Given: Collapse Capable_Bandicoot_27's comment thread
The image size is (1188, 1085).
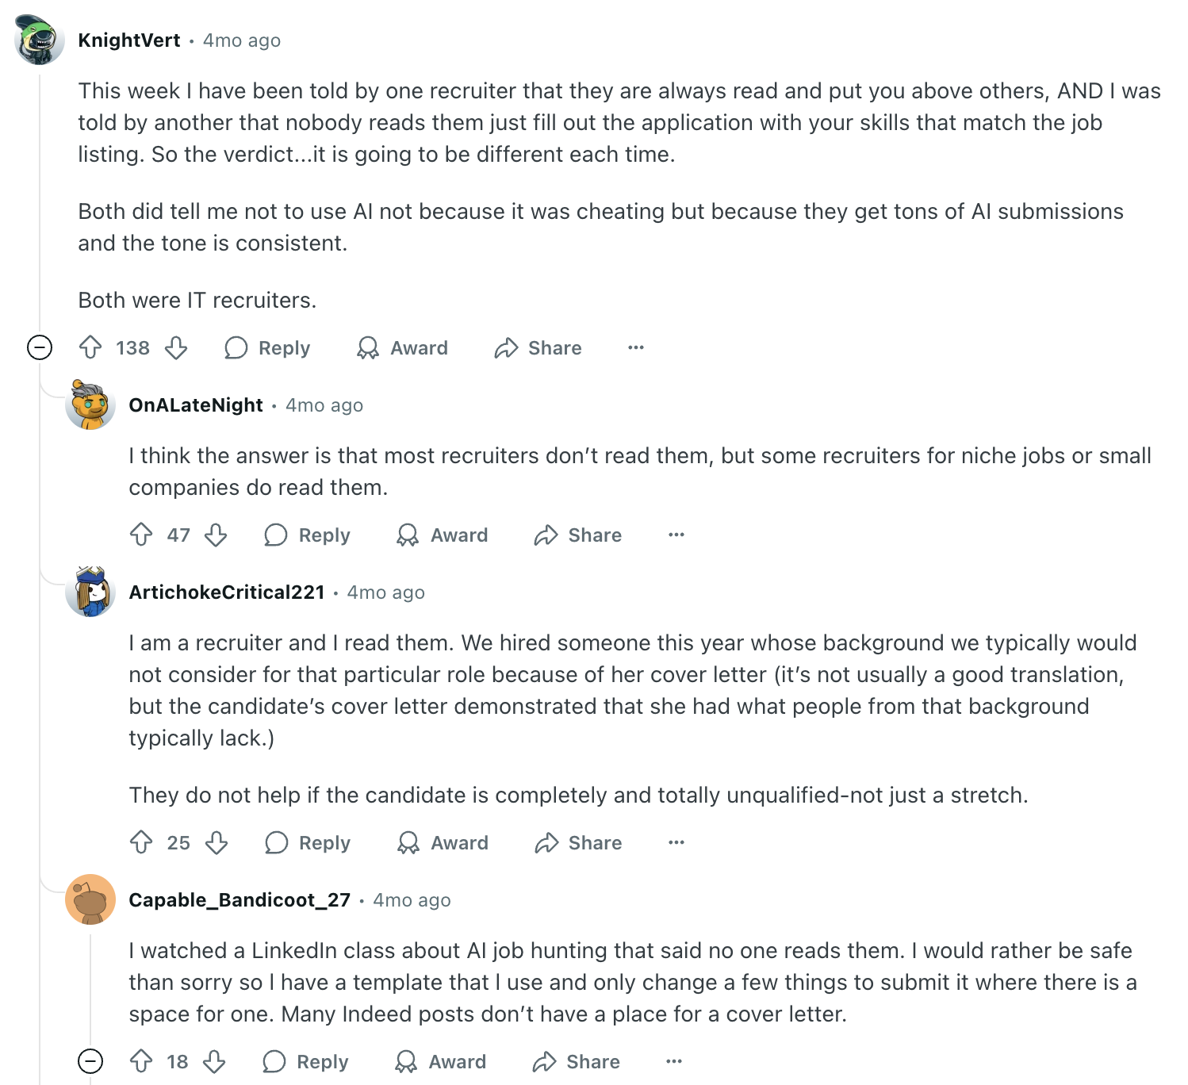Looking at the screenshot, I should click(x=90, y=1061).
